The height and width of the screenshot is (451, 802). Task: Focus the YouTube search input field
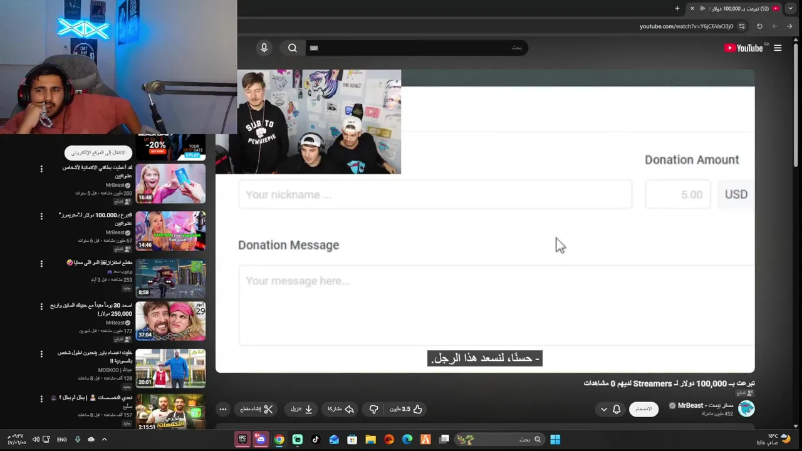coord(417,48)
